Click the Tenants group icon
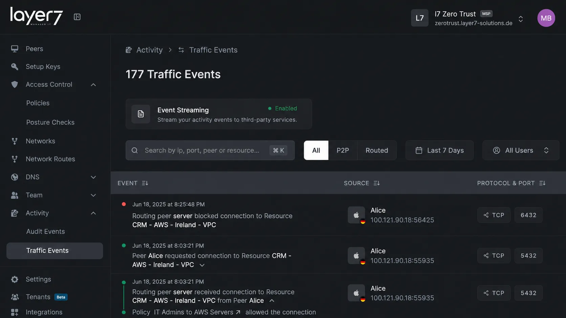 [15, 297]
